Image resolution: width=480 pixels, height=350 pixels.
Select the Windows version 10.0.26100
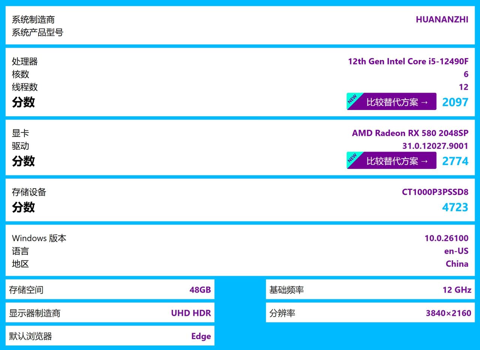click(447, 238)
